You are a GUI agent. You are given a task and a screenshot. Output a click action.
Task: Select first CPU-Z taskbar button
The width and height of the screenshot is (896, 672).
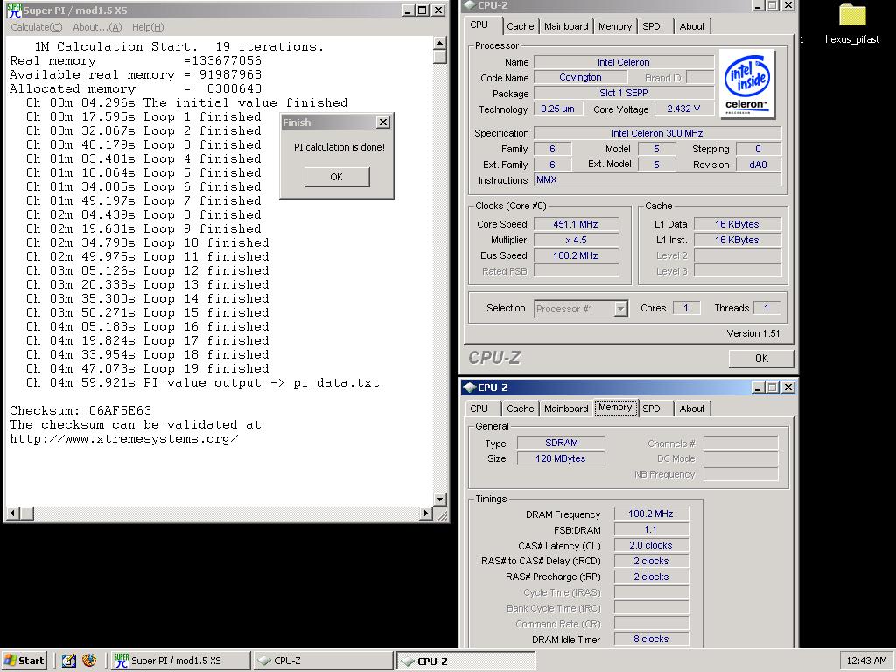(324, 661)
